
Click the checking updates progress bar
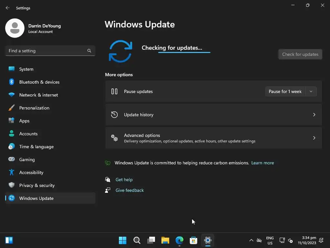pos(184,52)
